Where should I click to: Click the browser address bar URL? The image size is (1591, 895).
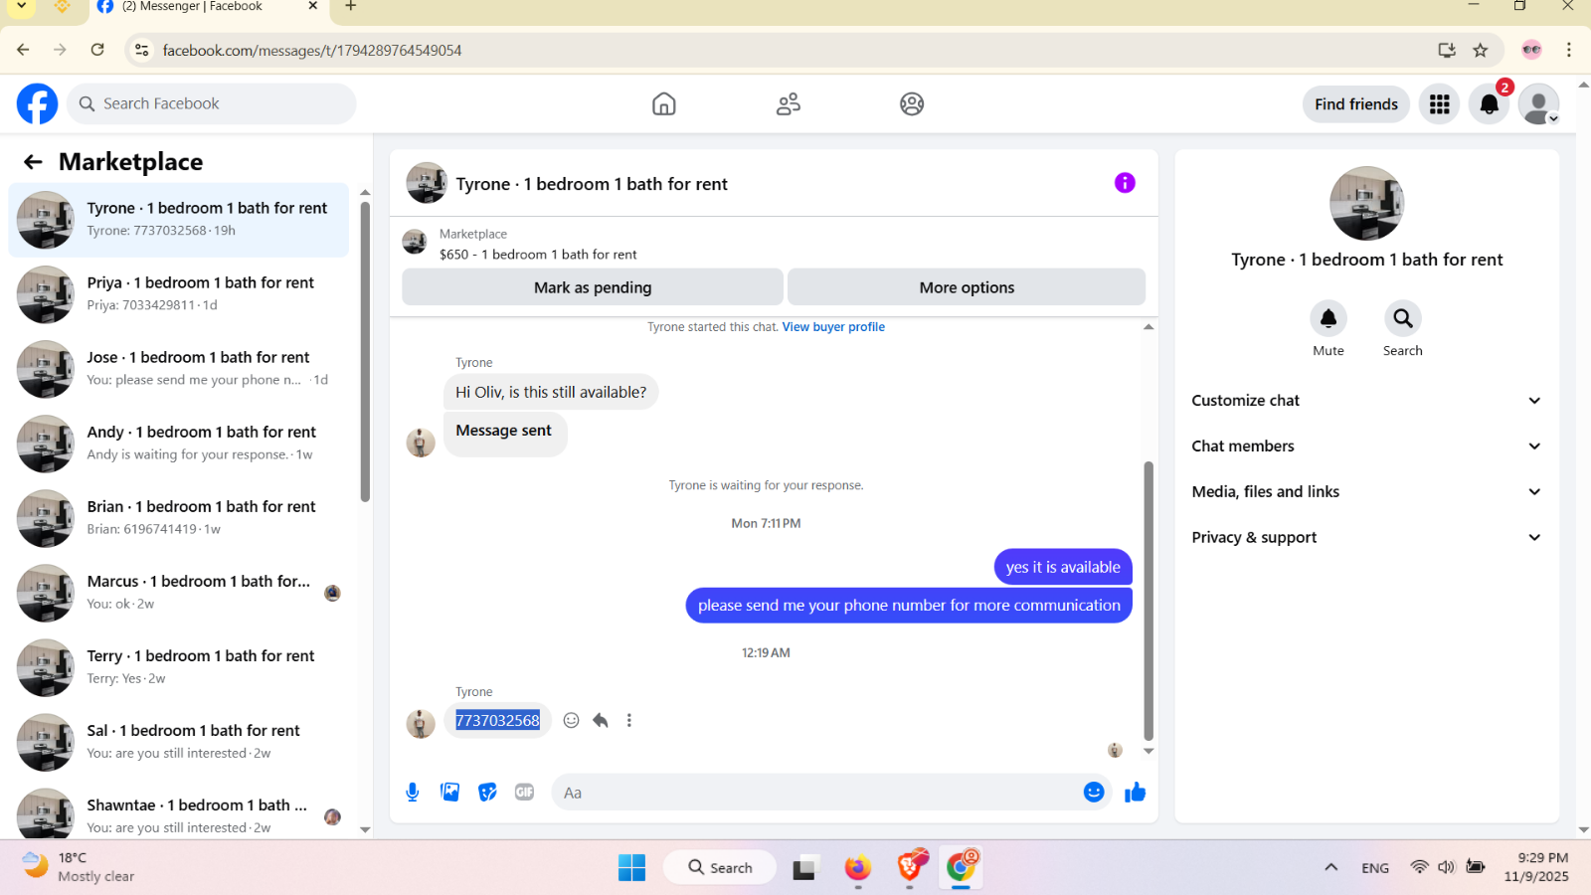tap(312, 51)
